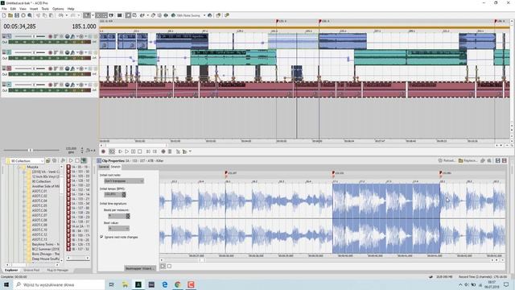Open the Insert menu
The height and width of the screenshot is (290, 515).
(x=34, y=9)
